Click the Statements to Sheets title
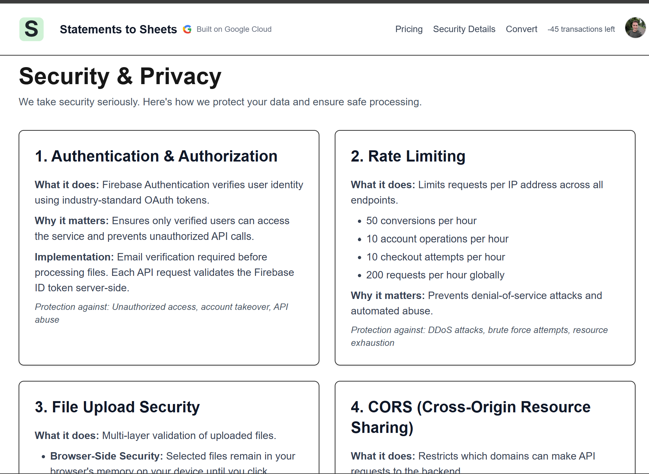Screen dimensions: 649x474 tap(118, 29)
